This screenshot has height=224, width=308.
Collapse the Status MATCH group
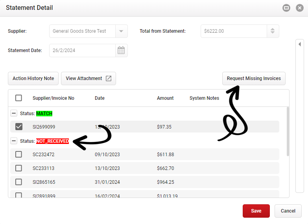tap(14, 113)
